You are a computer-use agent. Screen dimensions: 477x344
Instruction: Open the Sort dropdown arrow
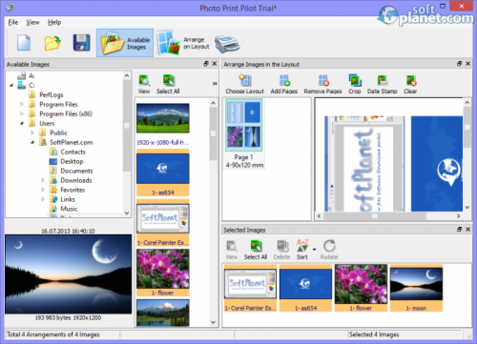(x=314, y=250)
